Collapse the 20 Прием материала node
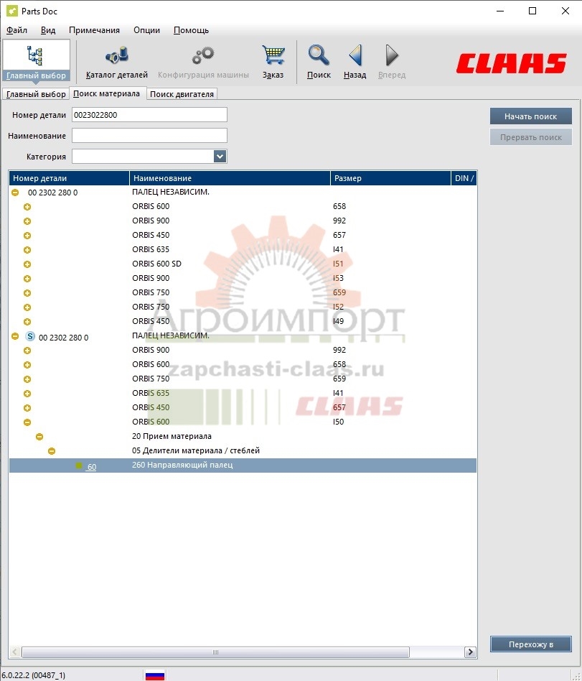 39,437
